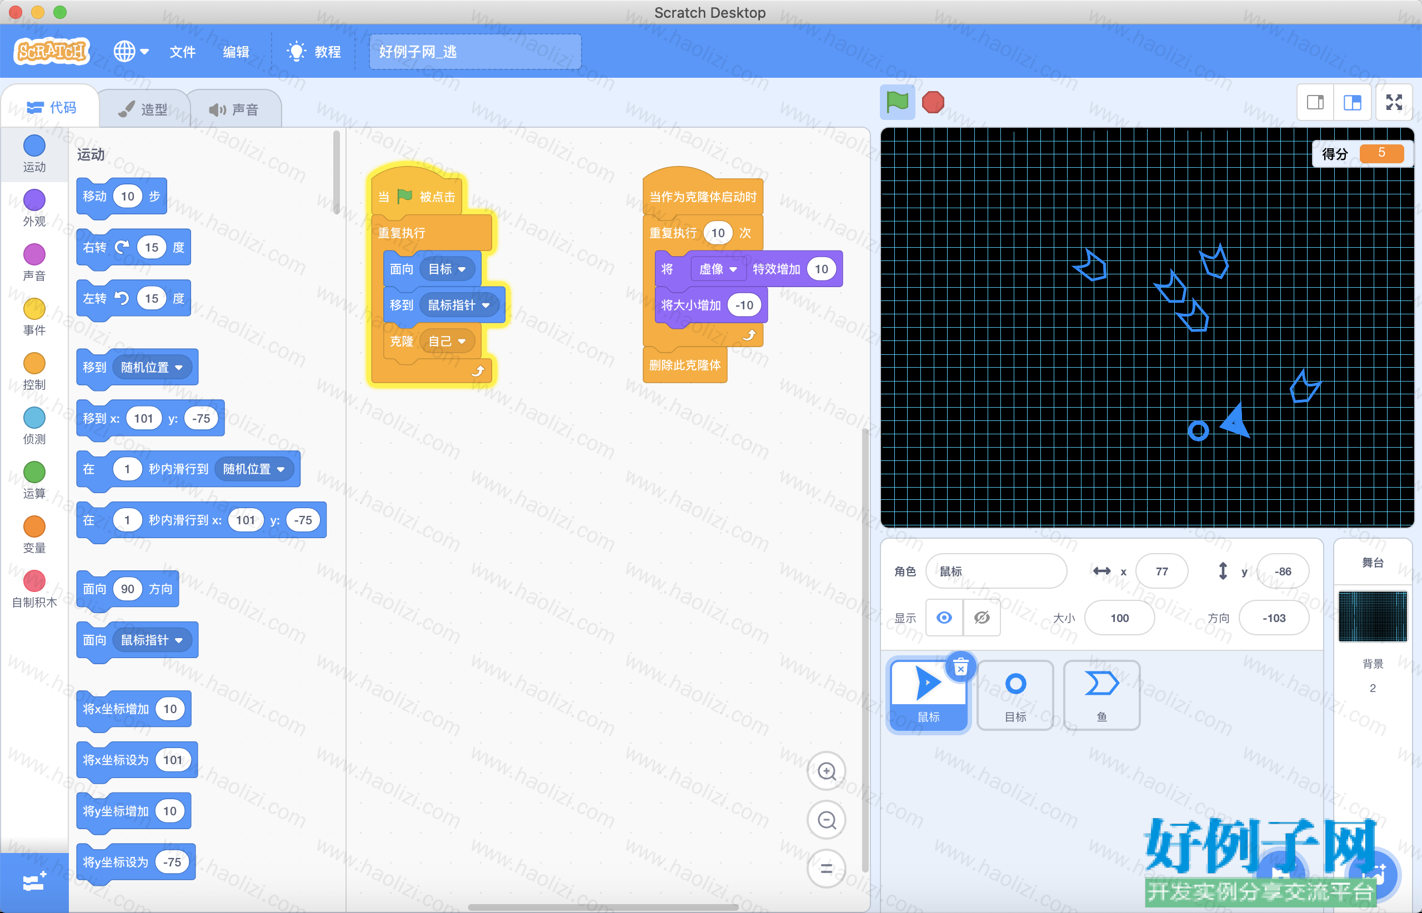This screenshot has height=913, width=1422.
Task: Switch to the 代码 code tab
Action: coord(51,107)
